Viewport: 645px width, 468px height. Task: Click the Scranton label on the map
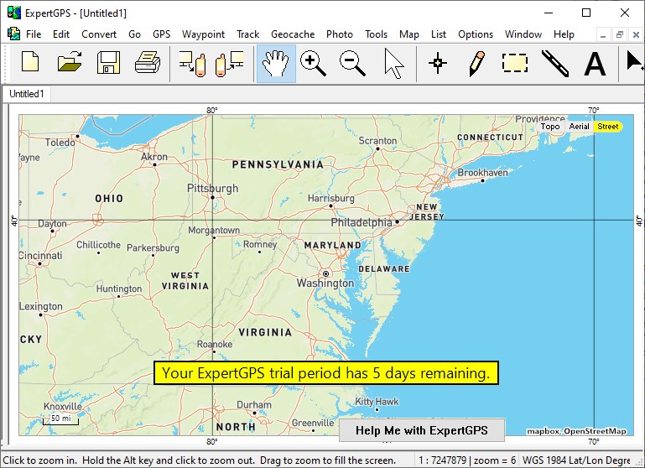377,141
